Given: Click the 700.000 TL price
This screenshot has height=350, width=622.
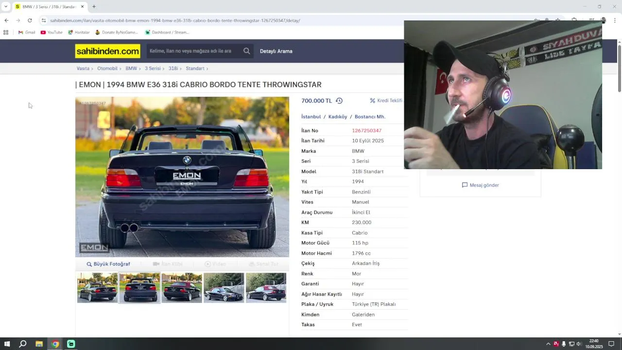Looking at the screenshot, I should click(x=316, y=101).
